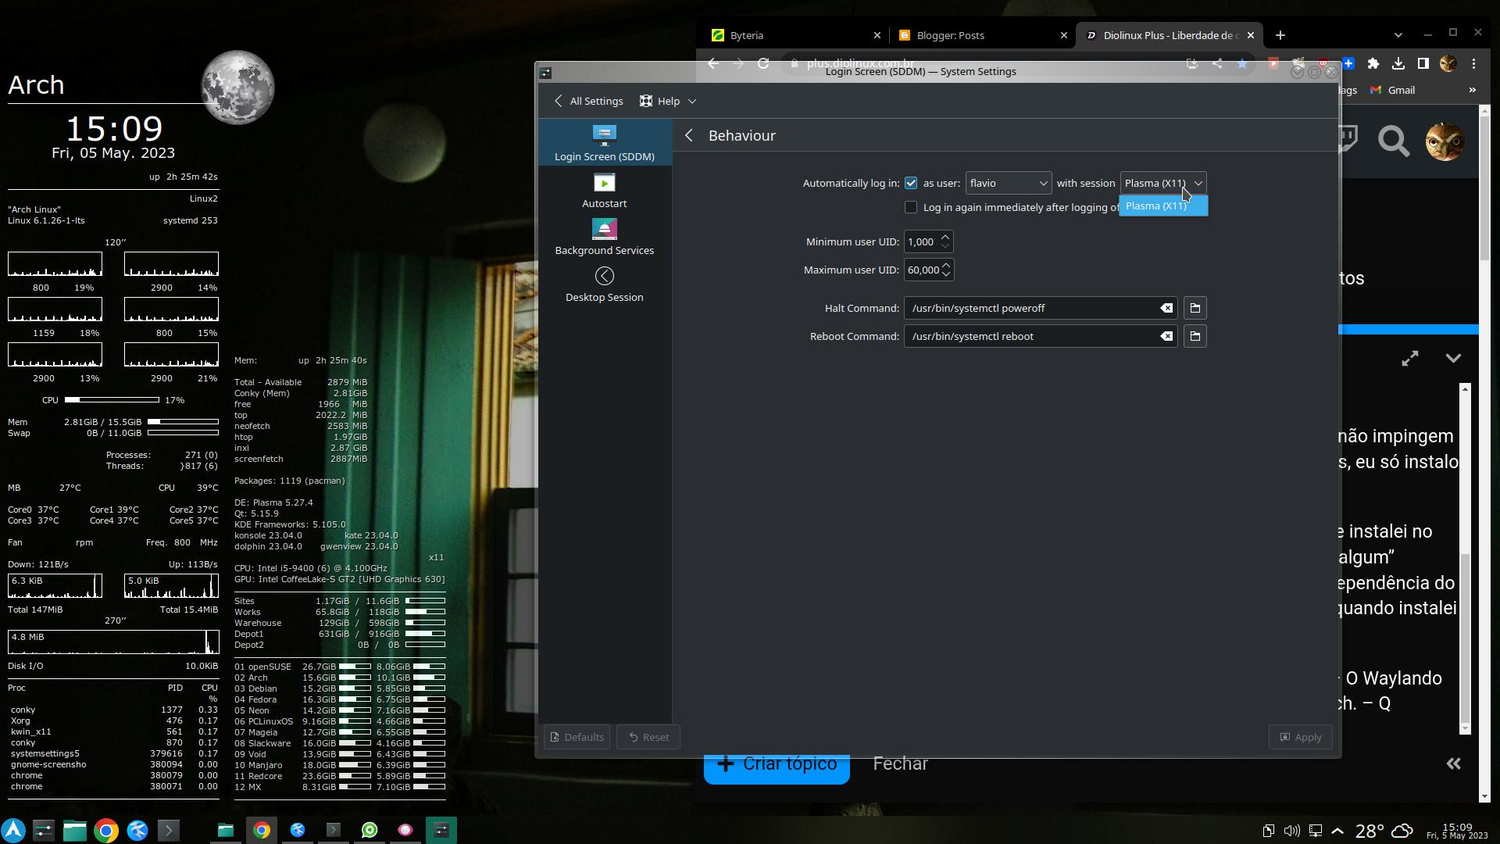
Task: Switch to Blogger: Posts tab
Action: pyautogui.click(x=950, y=35)
